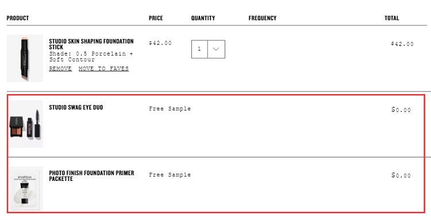Remove the Foundation Stick from cart
The height and width of the screenshot is (220, 431).
click(60, 69)
